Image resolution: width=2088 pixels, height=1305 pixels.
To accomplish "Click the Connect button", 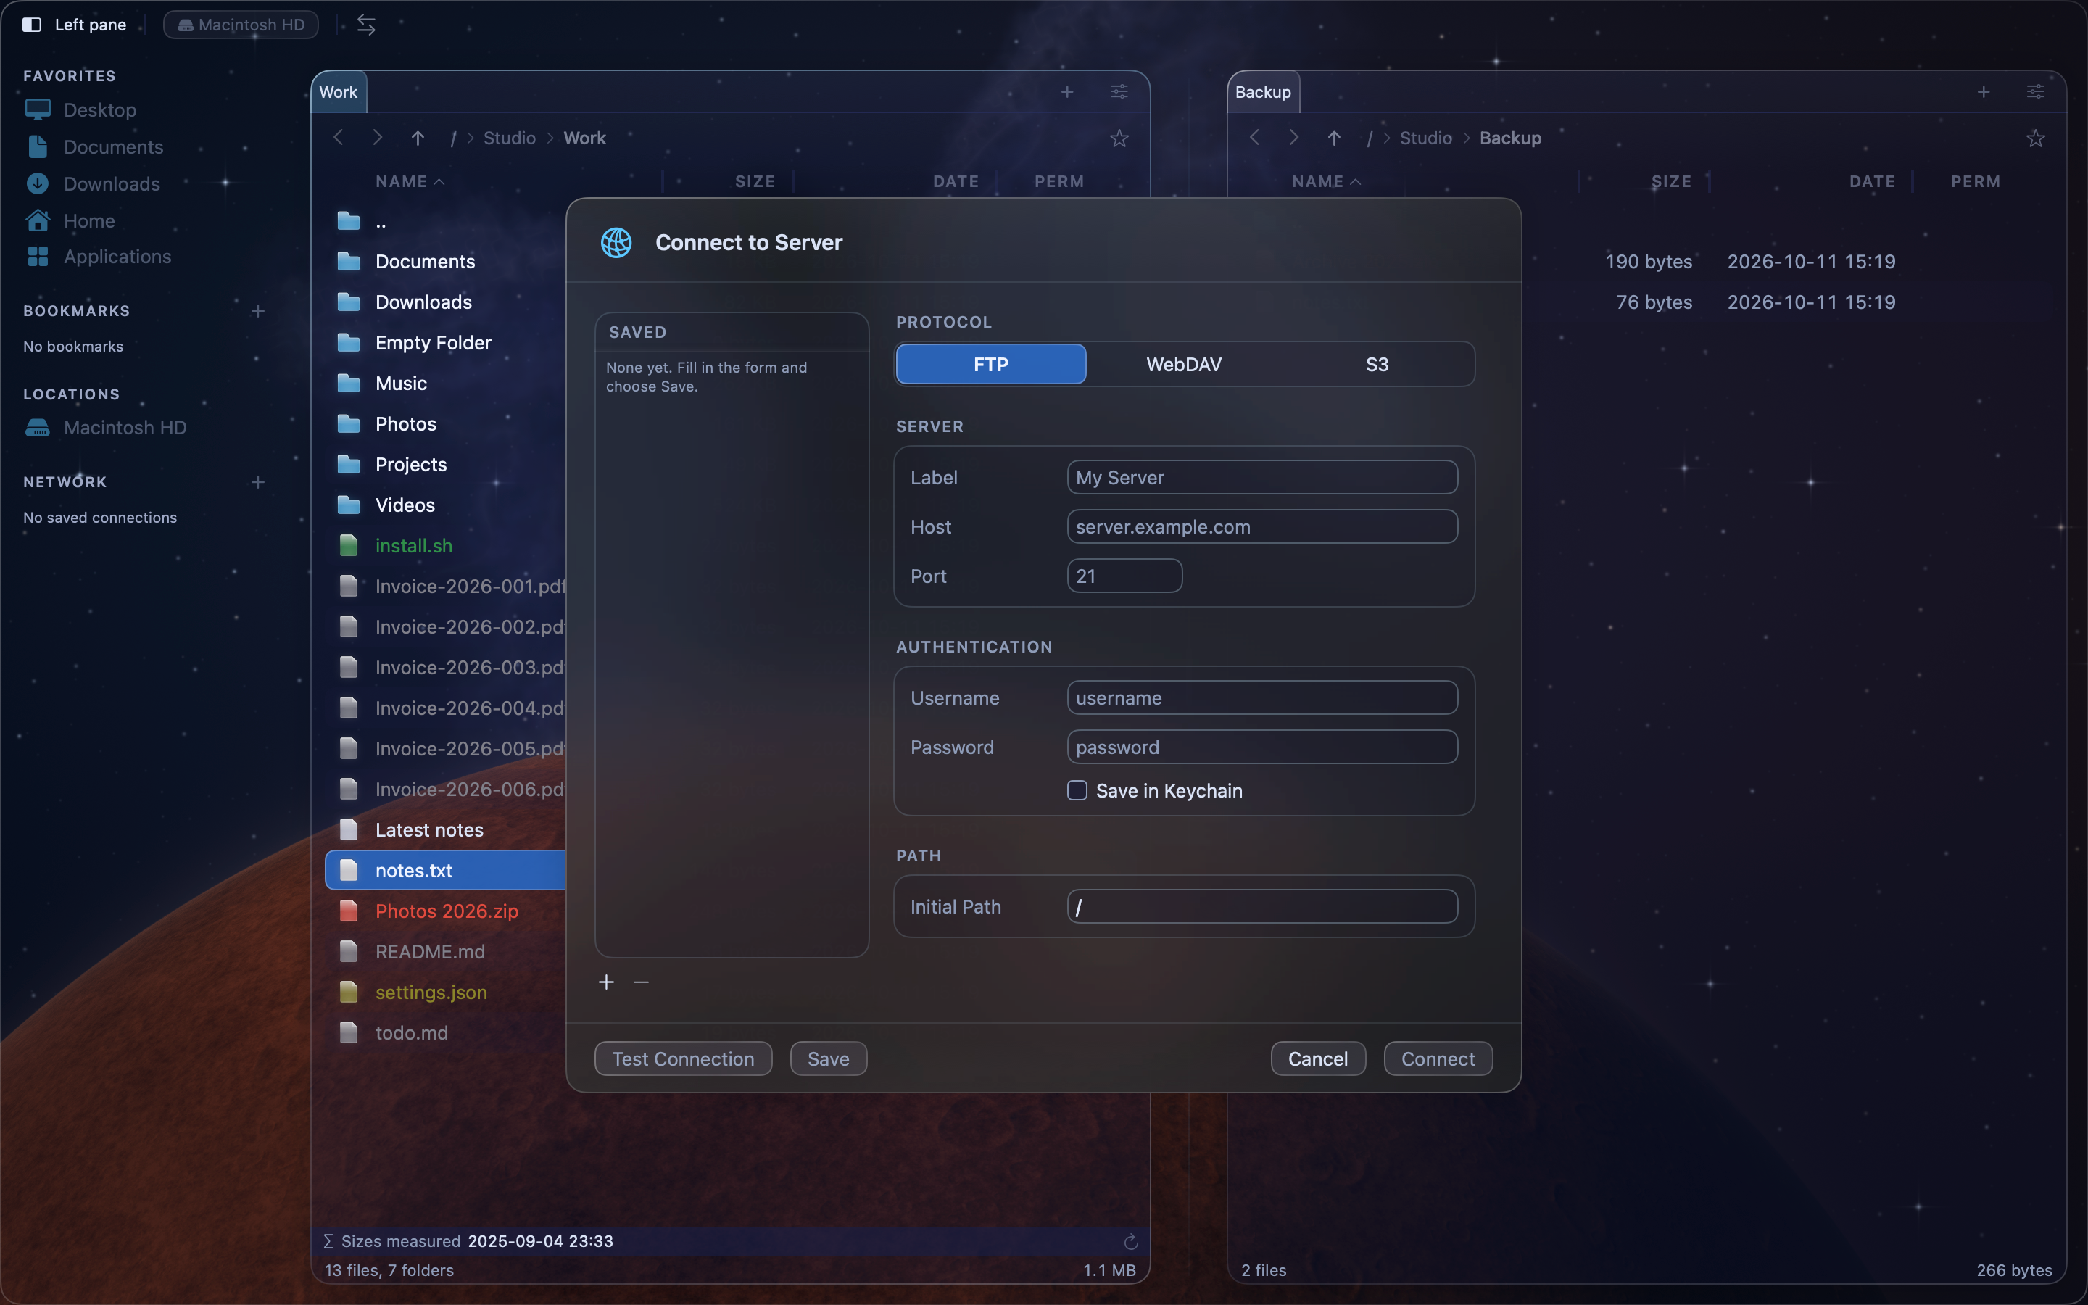I will tap(1438, 1059).
